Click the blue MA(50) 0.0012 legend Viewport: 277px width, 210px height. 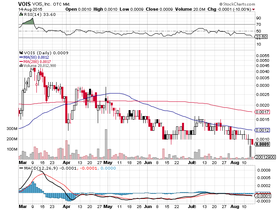[34, 57]
